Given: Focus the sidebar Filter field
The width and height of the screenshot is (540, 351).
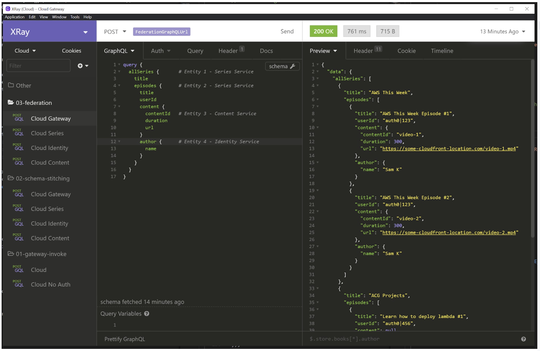Looking at the screenshot, I should coord(38,66).
